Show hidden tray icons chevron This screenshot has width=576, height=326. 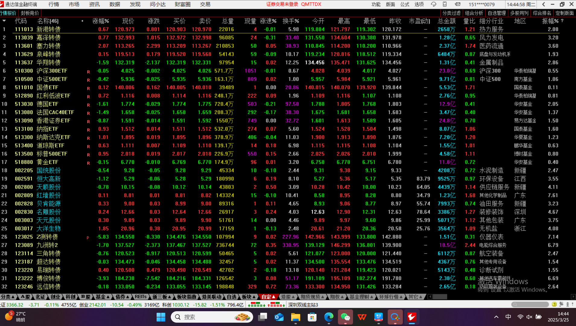click(x=496, y=317)
